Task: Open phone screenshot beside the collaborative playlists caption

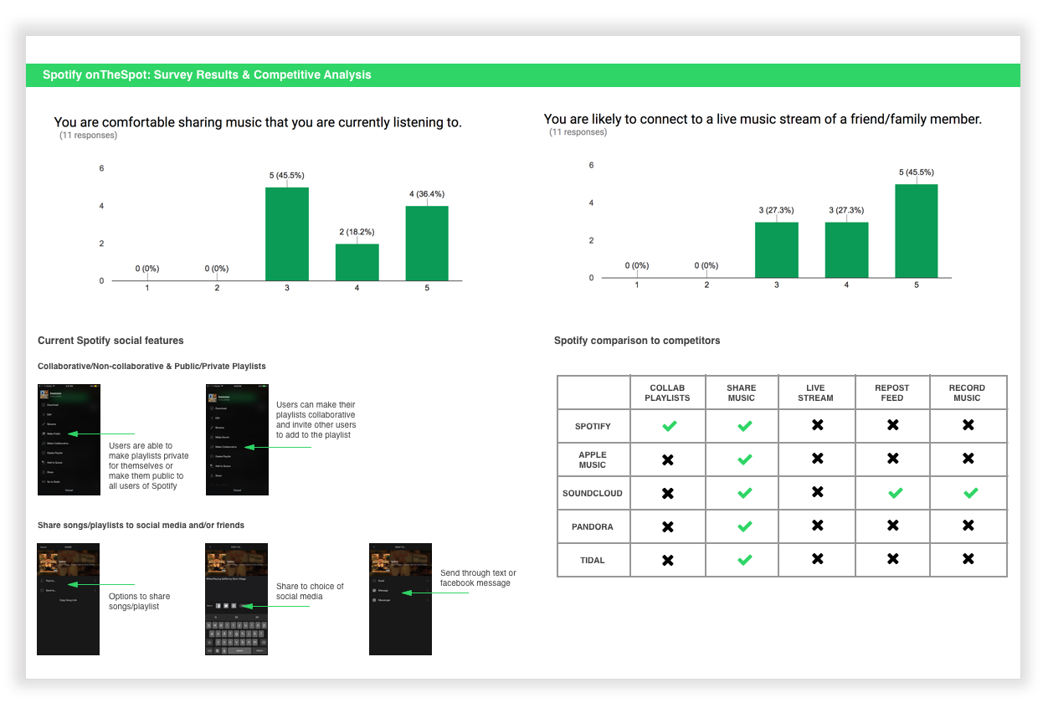Action: pos(237,439)
